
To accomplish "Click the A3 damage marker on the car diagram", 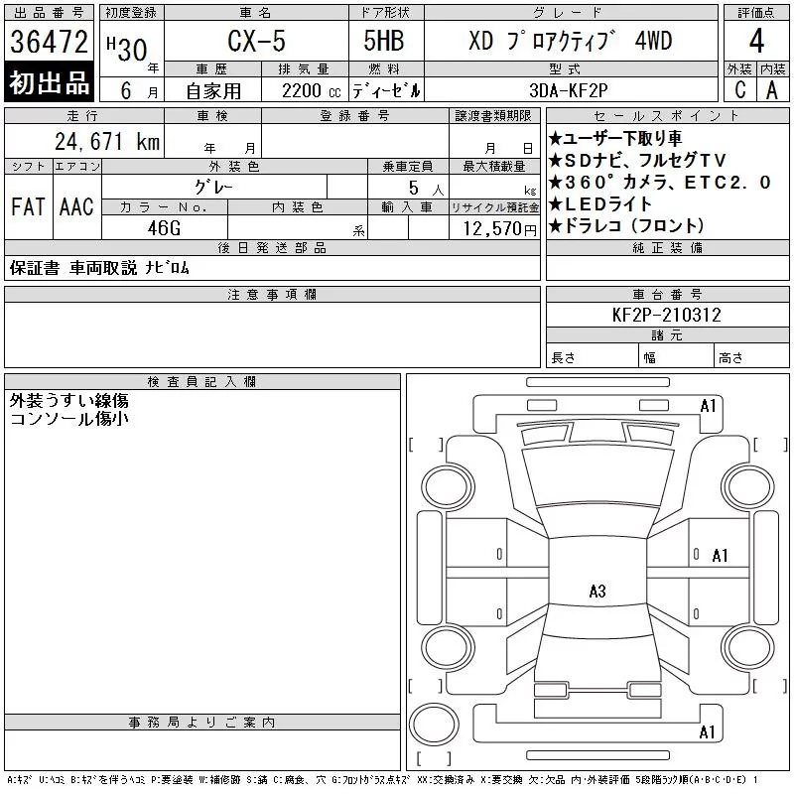I will 596,592.
